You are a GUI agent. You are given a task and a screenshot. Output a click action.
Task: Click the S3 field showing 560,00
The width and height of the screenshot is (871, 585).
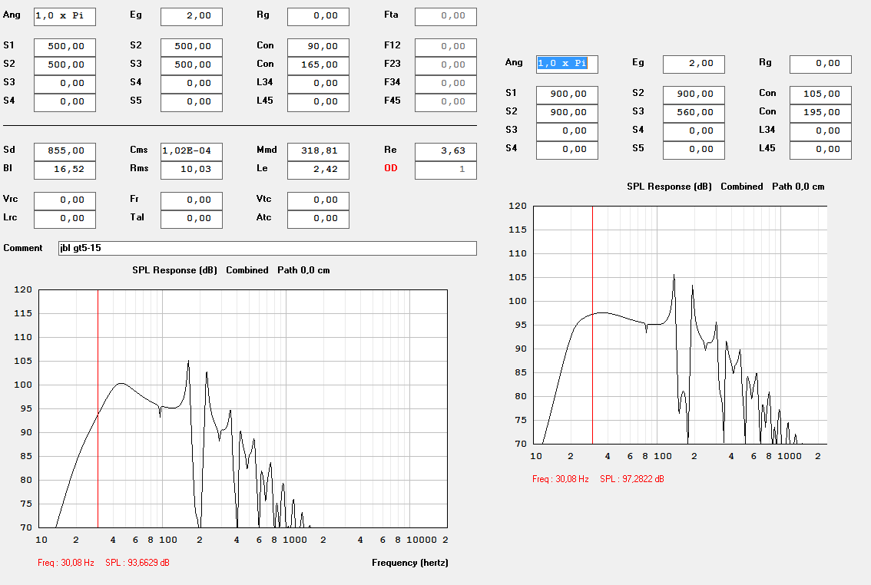pyautogui.click(x=694, y=113)
